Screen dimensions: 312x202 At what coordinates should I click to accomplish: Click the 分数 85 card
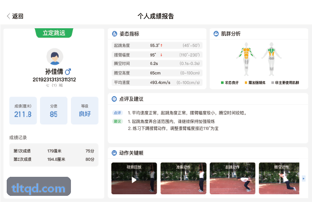(54, 111)
